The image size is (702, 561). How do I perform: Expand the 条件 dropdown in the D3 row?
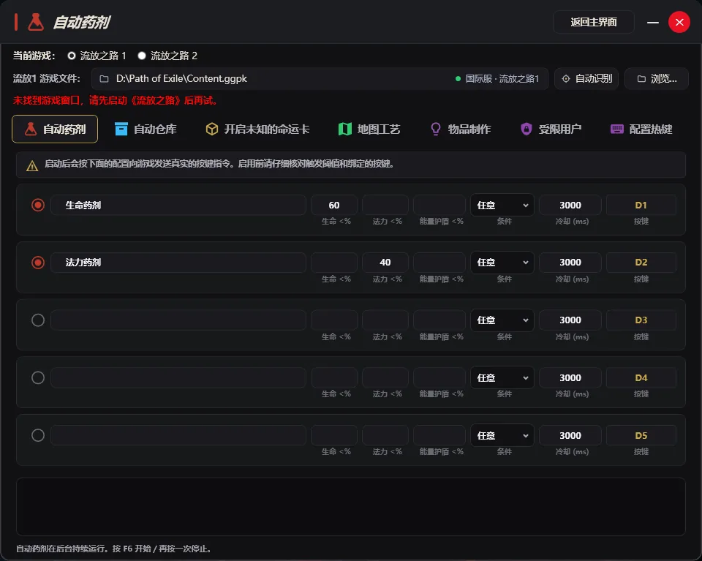point(502,320)
